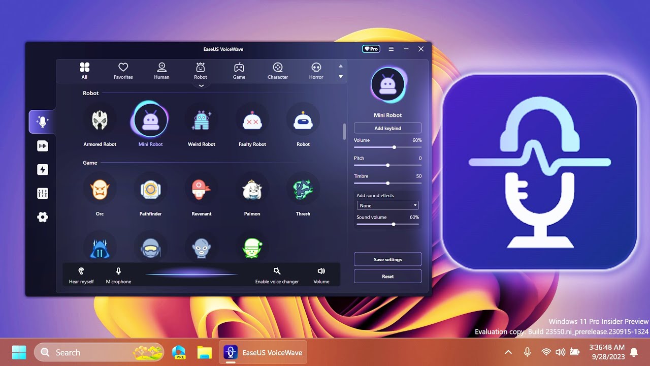This screenshot has width=650, height=366.
Task: Click Save settings
Action: point(387,259)
